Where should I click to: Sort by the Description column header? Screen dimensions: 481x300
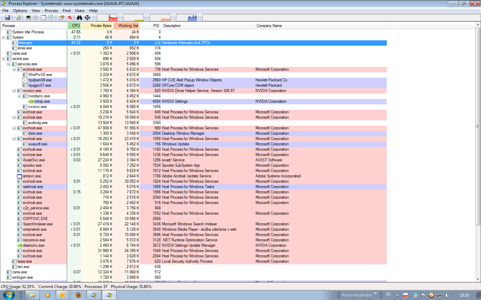point(208,26)
